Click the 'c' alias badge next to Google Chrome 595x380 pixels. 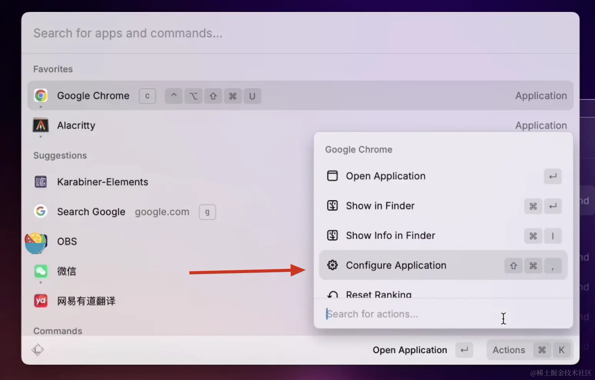point(147,96)
